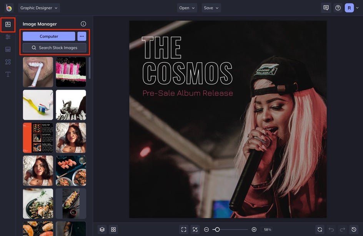Select the sushi on dark slate board thumbnail
The image size is (363, 236).
[x=71, y=203]
